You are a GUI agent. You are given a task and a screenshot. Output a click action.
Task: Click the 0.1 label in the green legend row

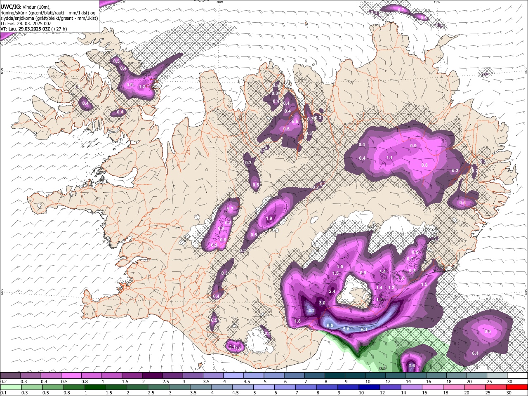[x=3, y=393]
